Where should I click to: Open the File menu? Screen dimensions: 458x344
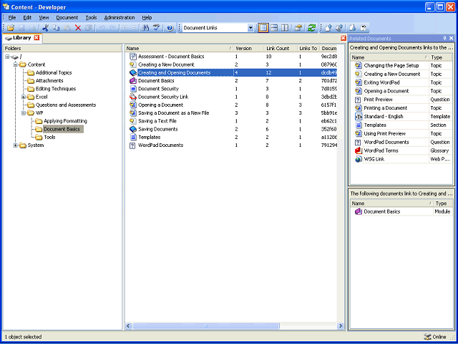click(x=12, y=17)
